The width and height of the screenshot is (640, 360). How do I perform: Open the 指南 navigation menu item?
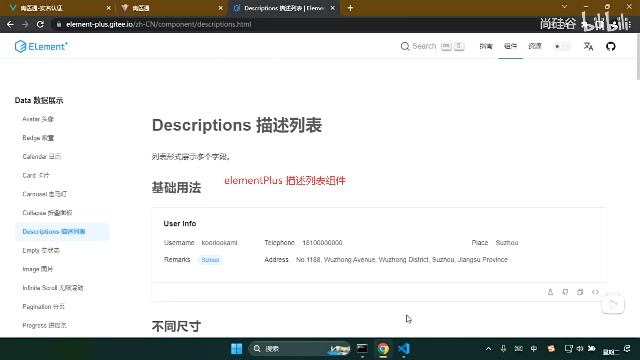point(486,46)
